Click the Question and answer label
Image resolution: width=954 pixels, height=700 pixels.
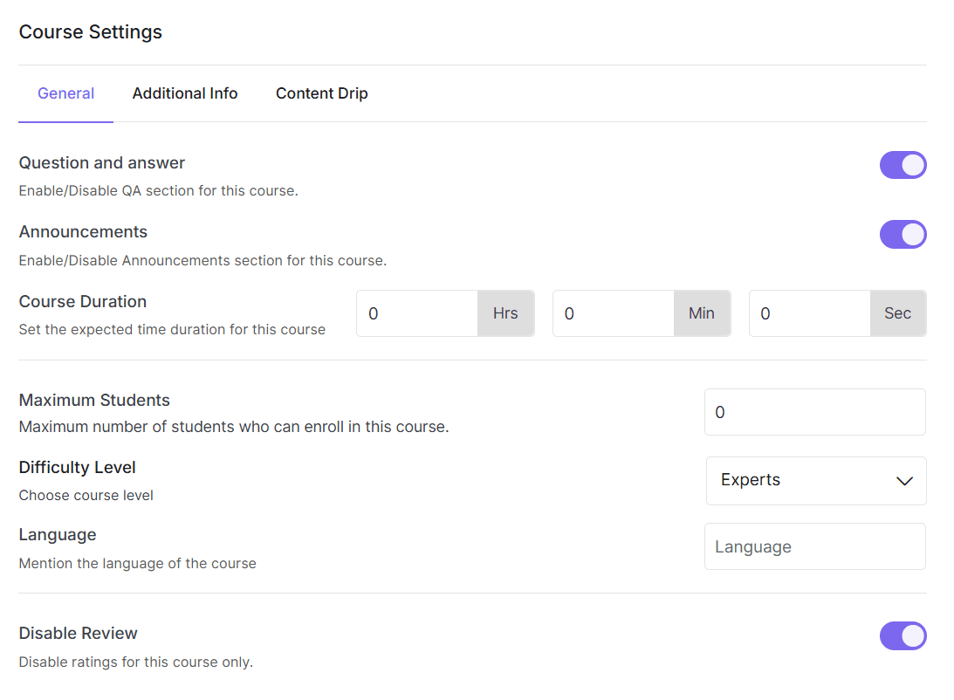click(101, 163)
